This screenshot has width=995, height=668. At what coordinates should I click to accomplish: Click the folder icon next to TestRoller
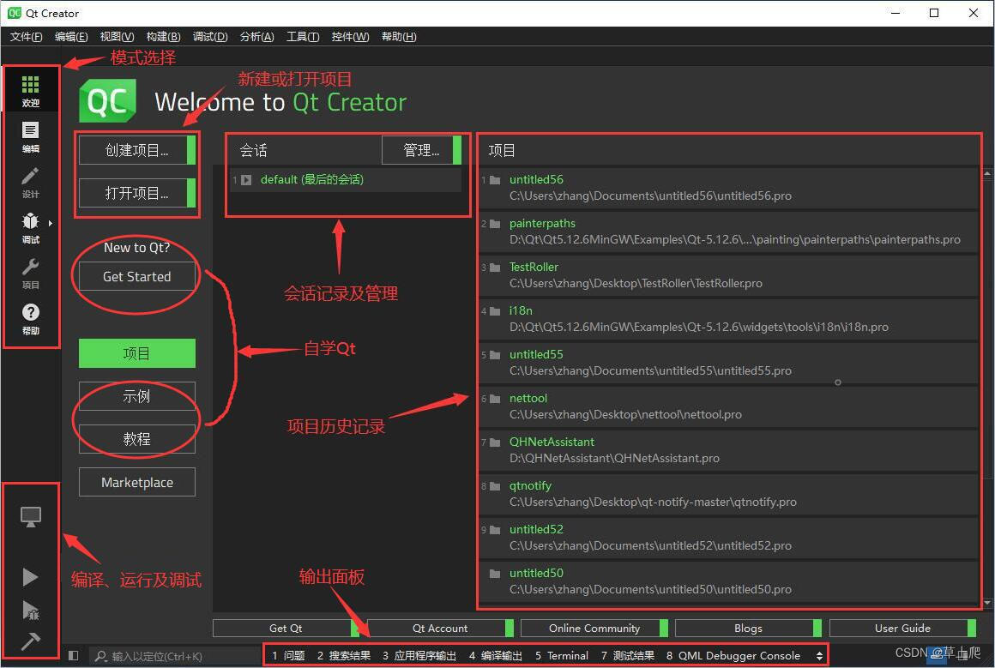click(495, 268)
